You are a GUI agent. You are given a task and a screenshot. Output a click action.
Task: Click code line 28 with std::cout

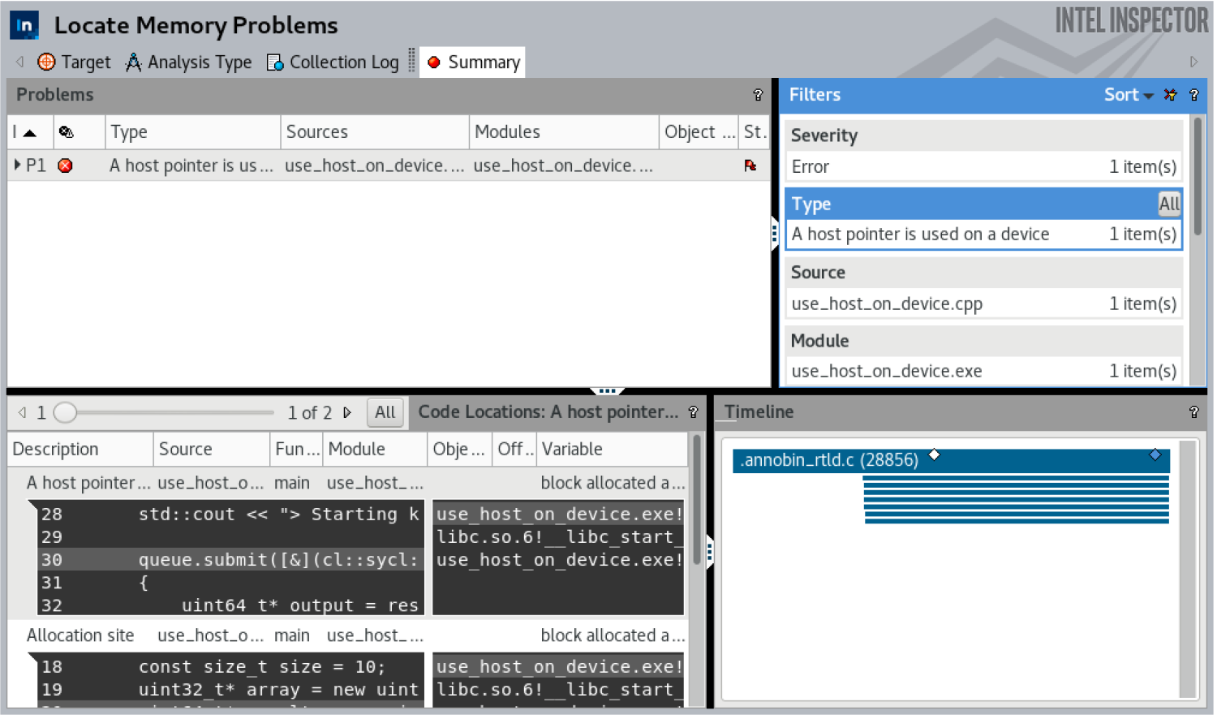(x=231, y=515)
